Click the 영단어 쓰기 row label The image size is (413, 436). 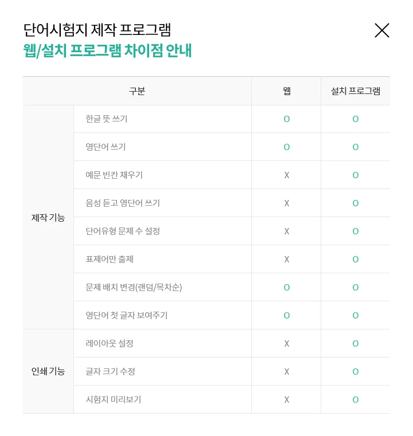106,147
